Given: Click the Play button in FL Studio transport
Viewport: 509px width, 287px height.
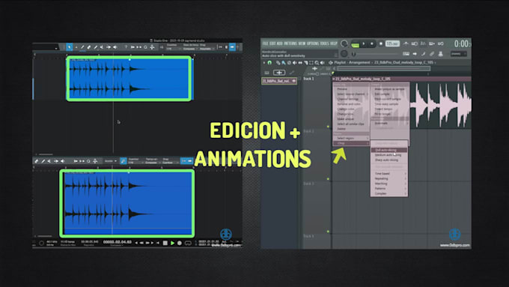Looking at the screenshot, I should pyautogui.click(x=364, y=43).
